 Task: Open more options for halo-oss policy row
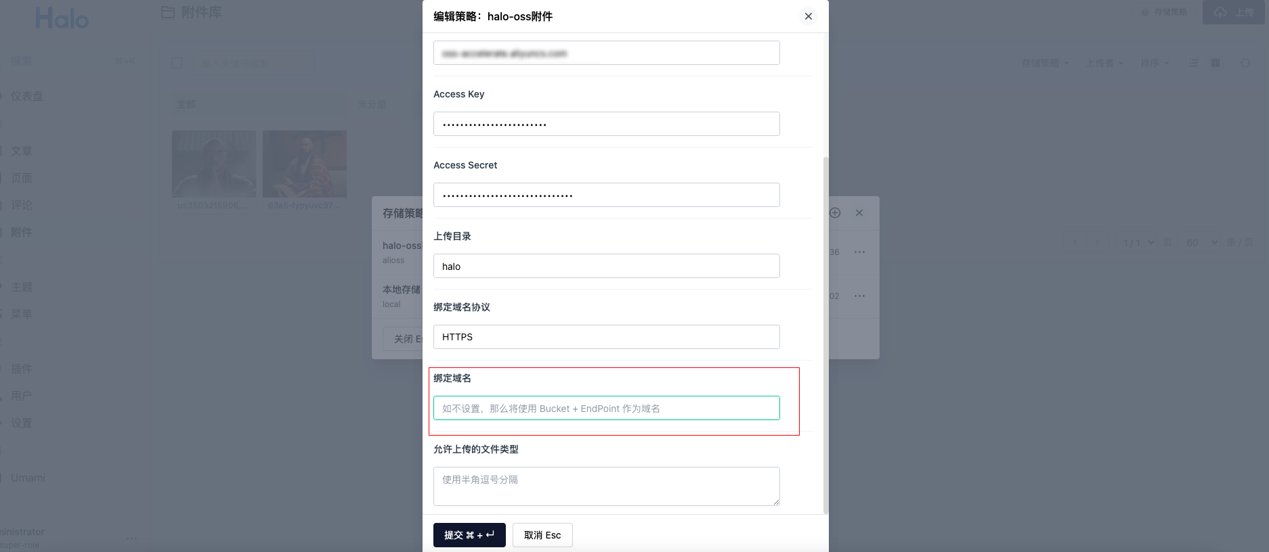tap(859, 252)
